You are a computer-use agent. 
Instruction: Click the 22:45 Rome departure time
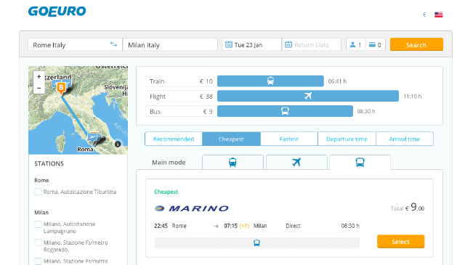pos(170,226)
